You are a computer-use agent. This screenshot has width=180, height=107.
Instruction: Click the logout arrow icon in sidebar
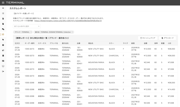pyautogui.click(x=3, y=71)
